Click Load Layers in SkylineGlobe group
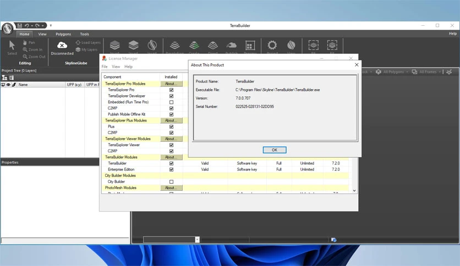 coord(88,42)
